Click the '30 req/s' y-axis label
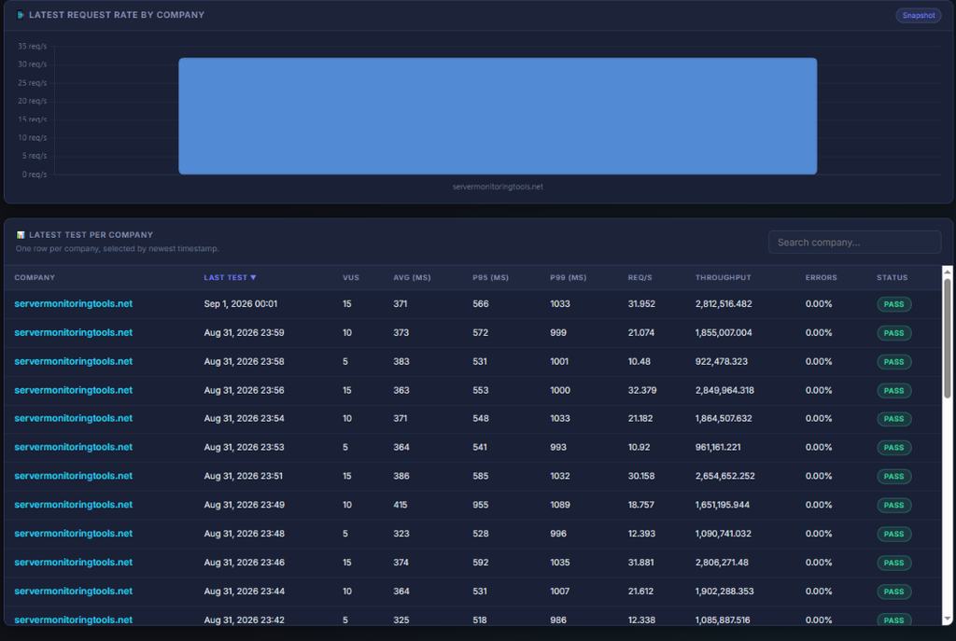The width and height of the screenshot is (956, 641). click(x=33, y=64)
